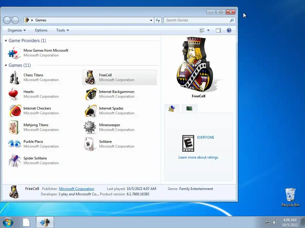Open the recent pages dropdown arrow
This screenshot has width=305, height=228.
[x=21, y=20]
